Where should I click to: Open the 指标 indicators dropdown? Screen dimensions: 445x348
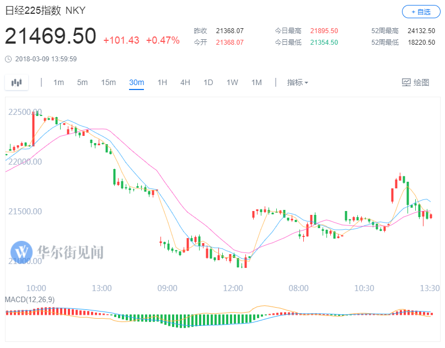click(x=297, y=82)
